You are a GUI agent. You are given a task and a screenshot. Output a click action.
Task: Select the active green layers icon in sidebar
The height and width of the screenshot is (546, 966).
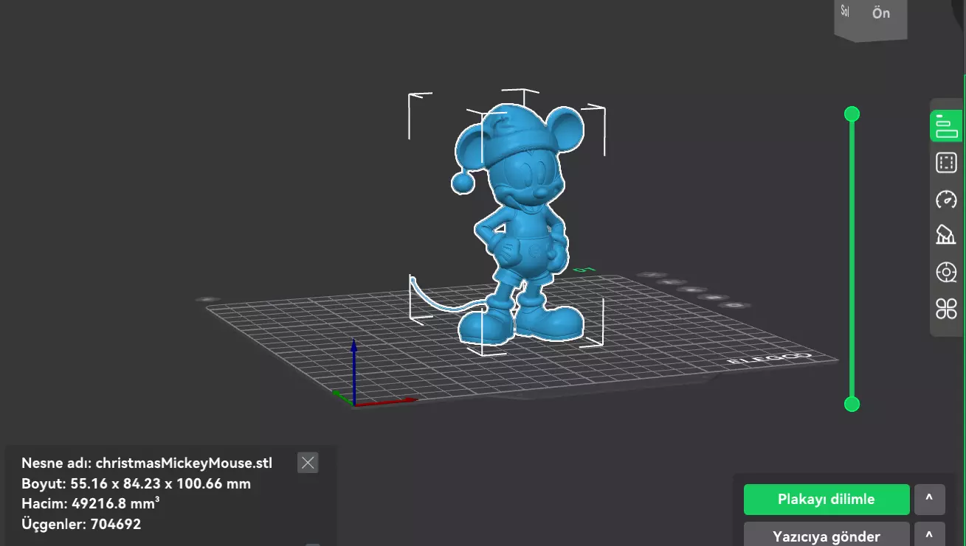click(x=946, y=126)
